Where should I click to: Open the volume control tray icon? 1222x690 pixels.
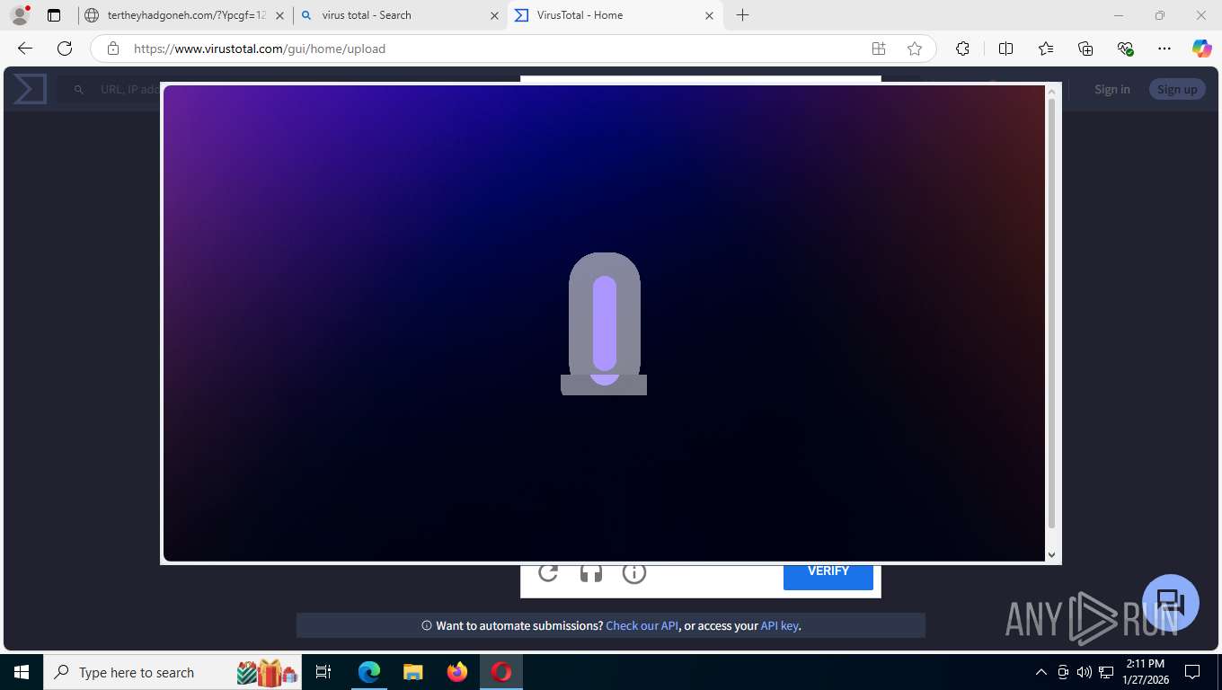pos(1085,672)
